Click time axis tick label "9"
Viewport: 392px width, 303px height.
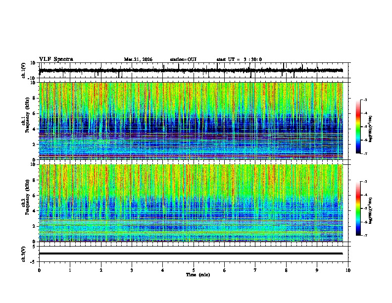317,270
